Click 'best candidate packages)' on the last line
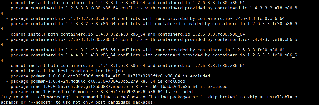319x105 pixels. click(125, 102)
